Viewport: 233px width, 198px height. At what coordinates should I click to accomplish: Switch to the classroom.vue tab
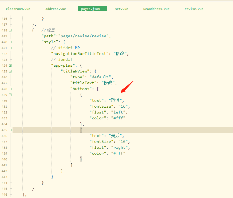pos(18,9)
